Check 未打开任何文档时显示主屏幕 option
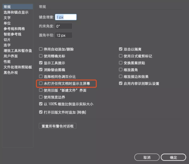The image size is (189, 164). (41, 83)
